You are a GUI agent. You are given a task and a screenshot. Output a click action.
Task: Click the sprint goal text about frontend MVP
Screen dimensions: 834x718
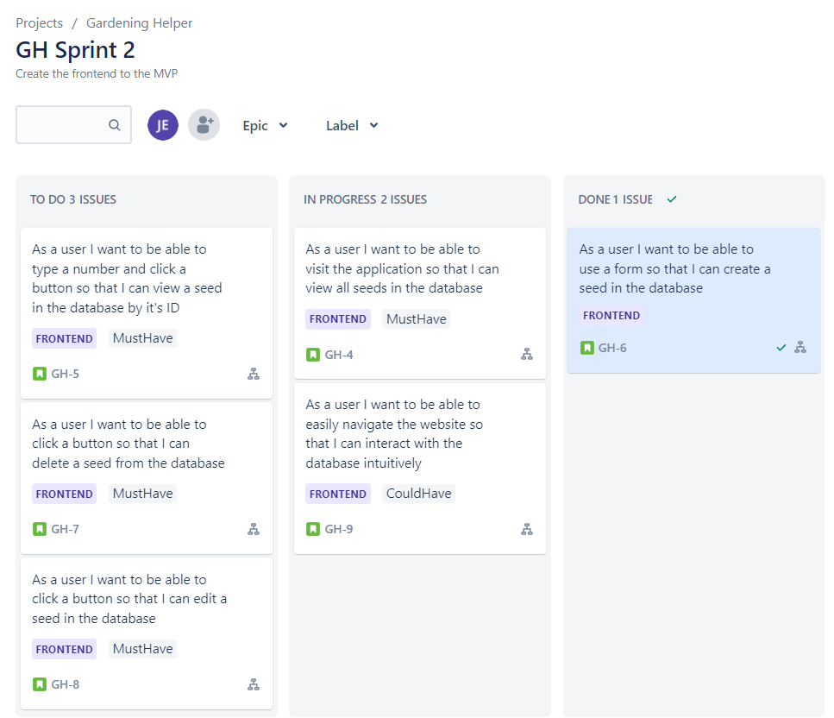97,73
